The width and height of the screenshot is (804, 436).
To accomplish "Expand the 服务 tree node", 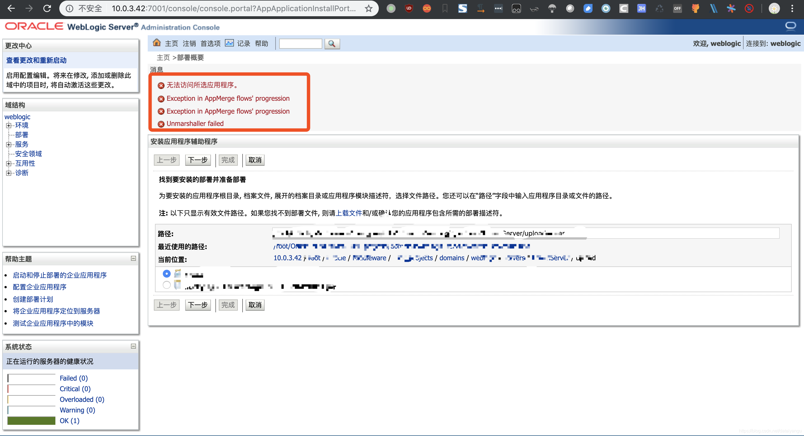I will 9,145.
